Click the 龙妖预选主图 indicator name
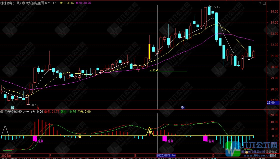Viewport: 280px width, 159px height. [x=35, y=3]
